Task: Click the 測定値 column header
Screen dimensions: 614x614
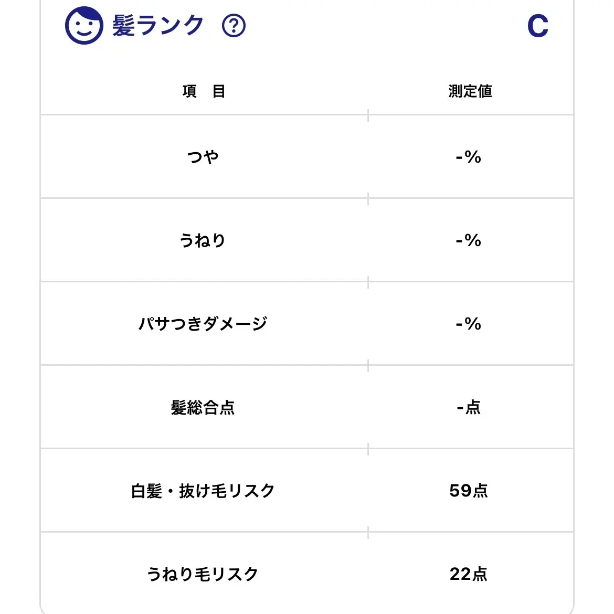Action: tap(470, 91)
